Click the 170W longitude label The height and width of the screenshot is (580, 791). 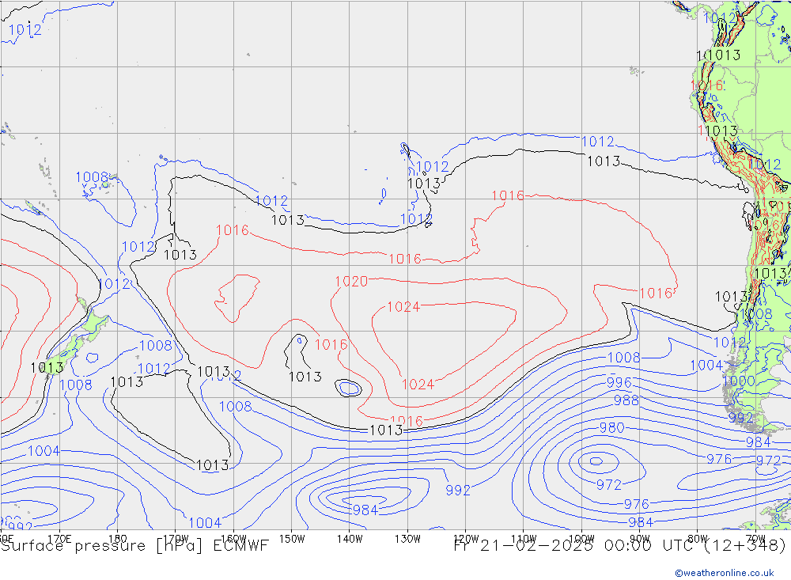tap(176, 538)
